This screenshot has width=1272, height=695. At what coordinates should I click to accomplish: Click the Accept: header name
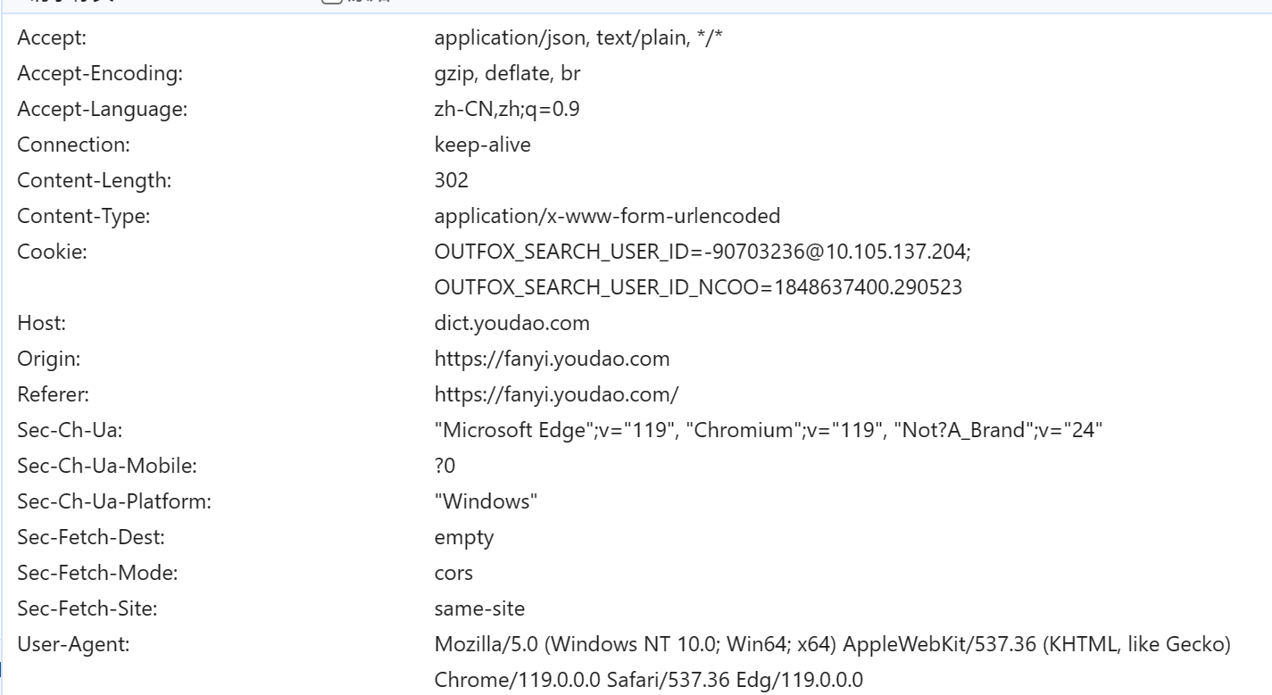point(51,37)
